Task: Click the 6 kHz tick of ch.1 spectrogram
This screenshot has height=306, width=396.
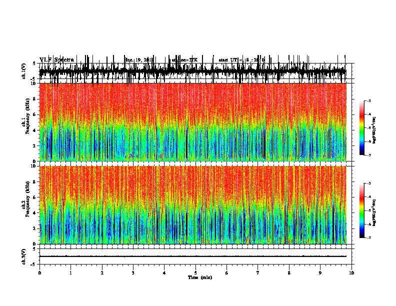Action: coord(35,114)
